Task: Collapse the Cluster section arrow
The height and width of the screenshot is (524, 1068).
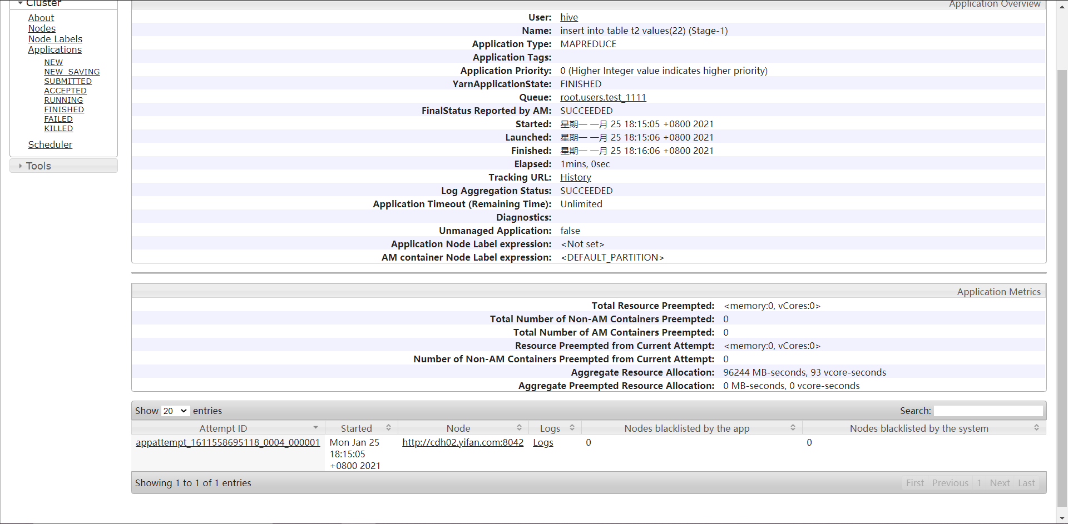Action: pyautogui.click(x=21, y=3)
